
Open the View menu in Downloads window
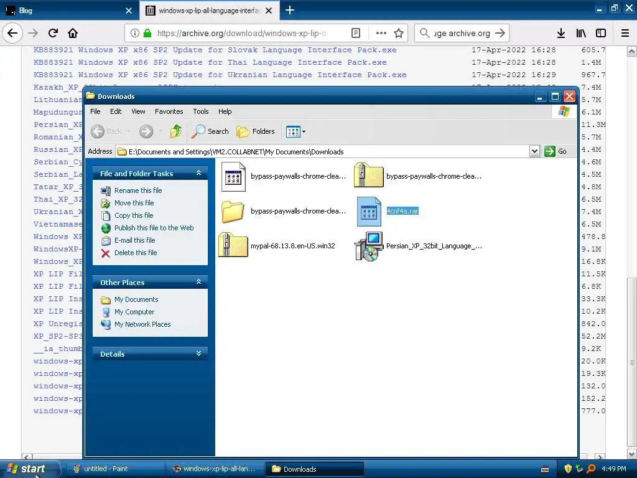coord(138,111)
